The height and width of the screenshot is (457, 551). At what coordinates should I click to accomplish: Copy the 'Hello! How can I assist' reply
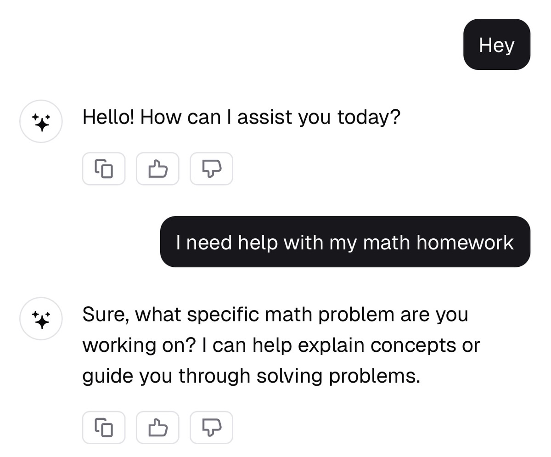pos(104,169)
